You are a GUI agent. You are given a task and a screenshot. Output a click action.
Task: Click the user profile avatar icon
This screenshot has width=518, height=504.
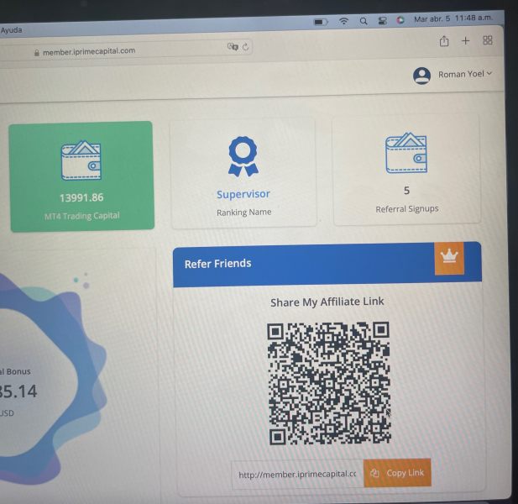(421, 76)
